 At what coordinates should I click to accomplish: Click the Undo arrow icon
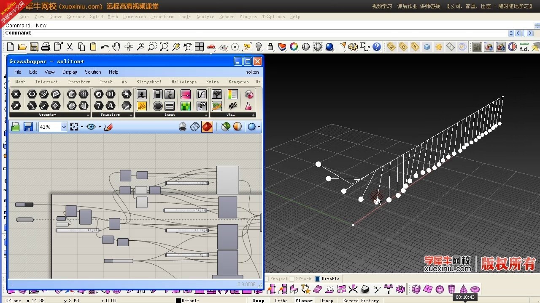105,47
